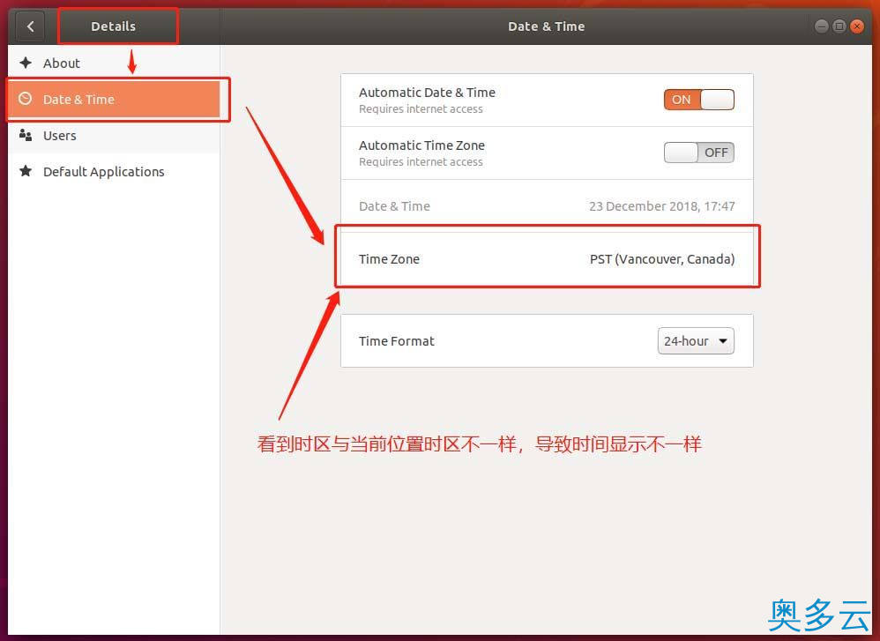Select Users in the sidebar

pyautogui.click(x=60, y=136)
